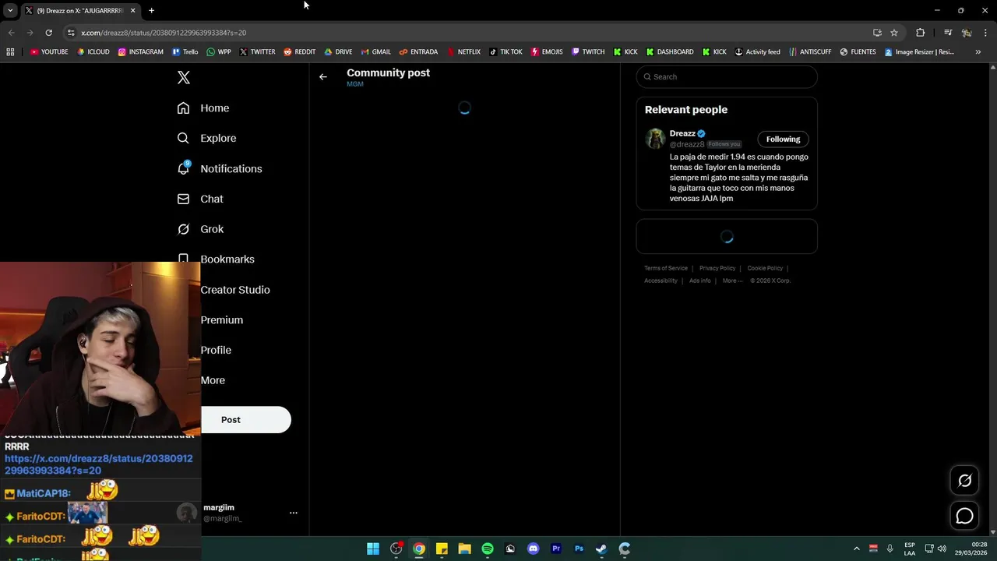This screenshot has height=561, width=997.
Task: Open Grok in the sidebar
Action: (x=200, y=229)
